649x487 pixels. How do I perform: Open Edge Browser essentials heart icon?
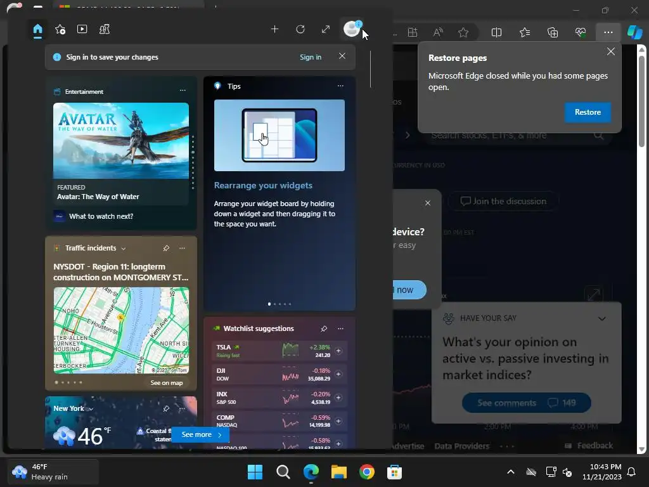581,32
